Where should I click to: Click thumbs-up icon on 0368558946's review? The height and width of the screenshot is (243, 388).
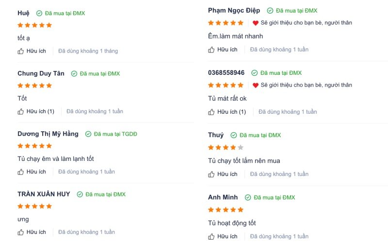click(x=211, y=112)
